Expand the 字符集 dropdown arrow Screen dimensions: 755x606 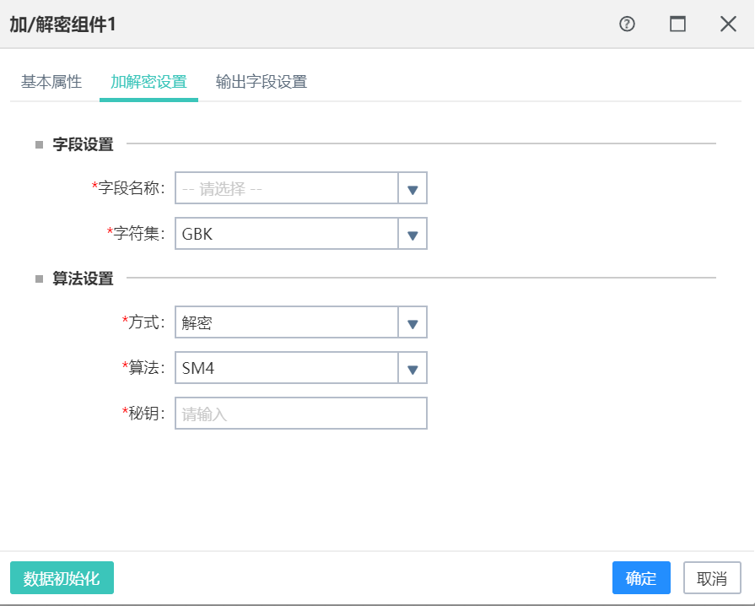coord(413,234)
